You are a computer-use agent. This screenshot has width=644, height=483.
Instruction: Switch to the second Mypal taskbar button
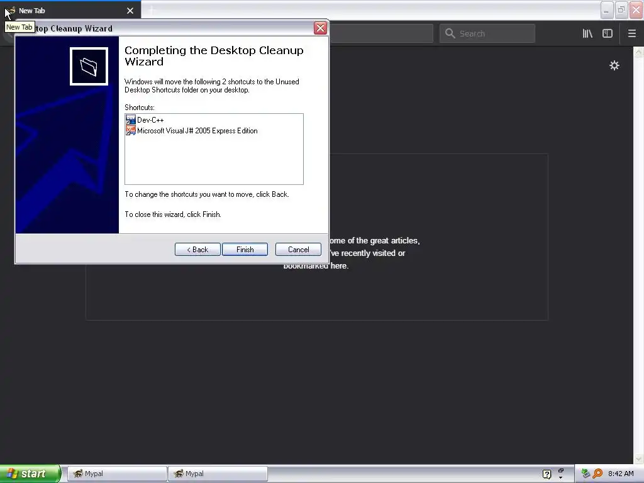218,474
